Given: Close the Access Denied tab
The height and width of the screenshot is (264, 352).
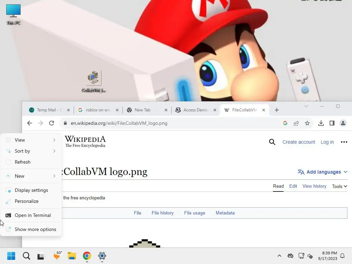Looking at the screenshot, I should pyautogui.click(x=214, y=110).
